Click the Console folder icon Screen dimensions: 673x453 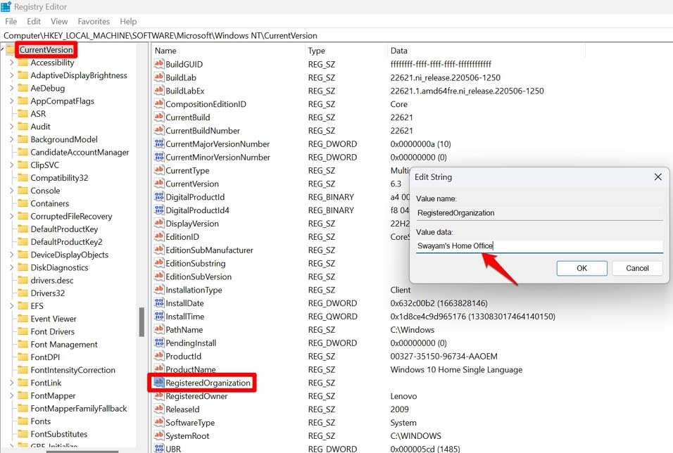click(x=23, y=191)
